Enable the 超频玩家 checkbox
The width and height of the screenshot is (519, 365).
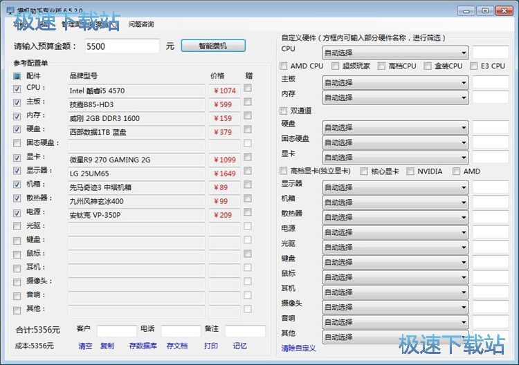[336, 66]
